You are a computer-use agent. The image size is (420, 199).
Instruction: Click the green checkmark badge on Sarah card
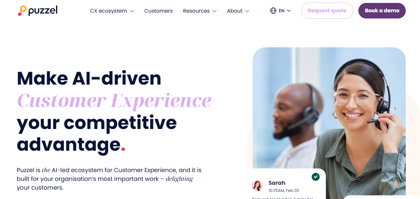pyautogui.click(x=316, y=177)
